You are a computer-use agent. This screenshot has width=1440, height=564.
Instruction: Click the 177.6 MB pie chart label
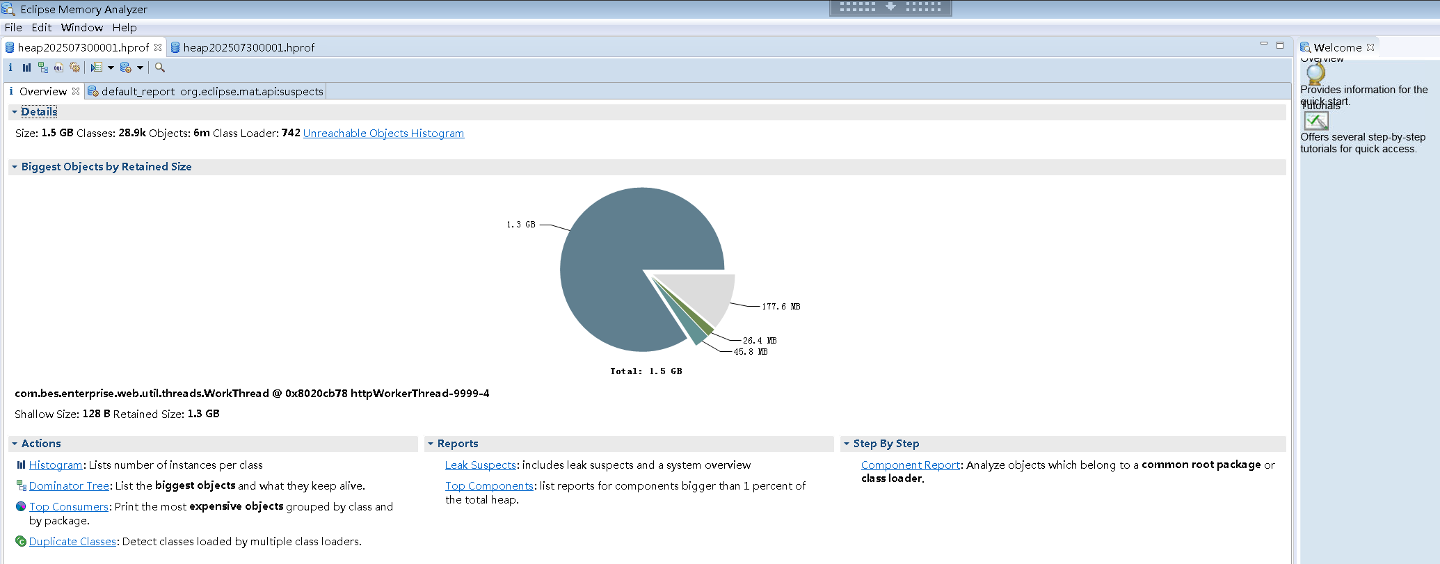(781, 307)
